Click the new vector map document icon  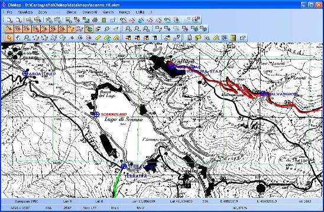point(18,20)
